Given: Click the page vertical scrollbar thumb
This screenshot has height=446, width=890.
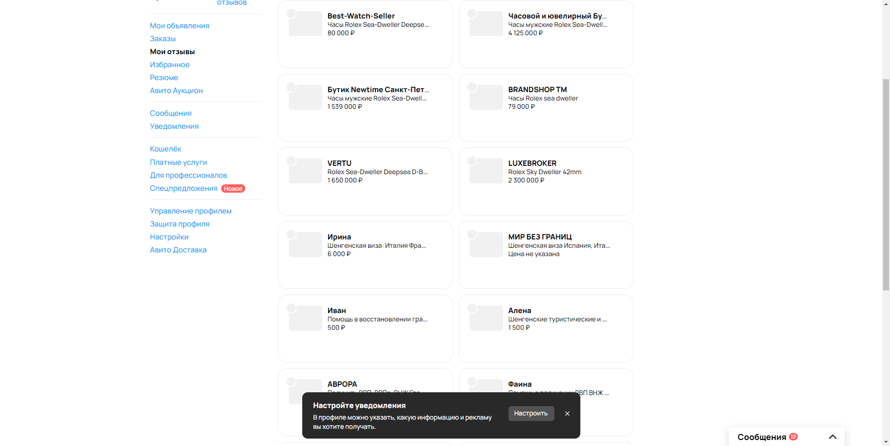Looking at the screenshot, I should pos(886,184).
